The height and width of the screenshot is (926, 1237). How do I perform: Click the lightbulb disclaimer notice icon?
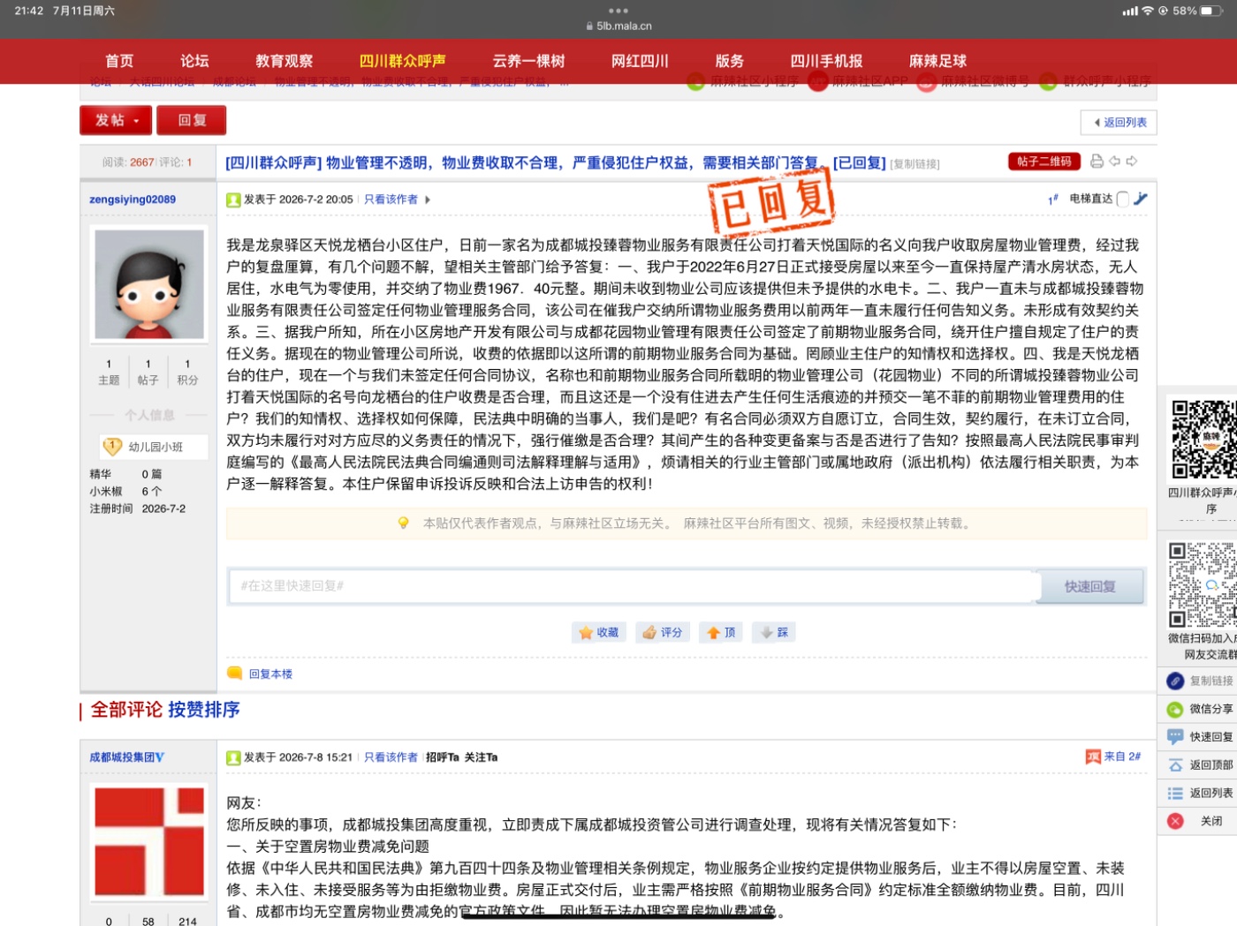pyautogui.click(x=404, y=523)
